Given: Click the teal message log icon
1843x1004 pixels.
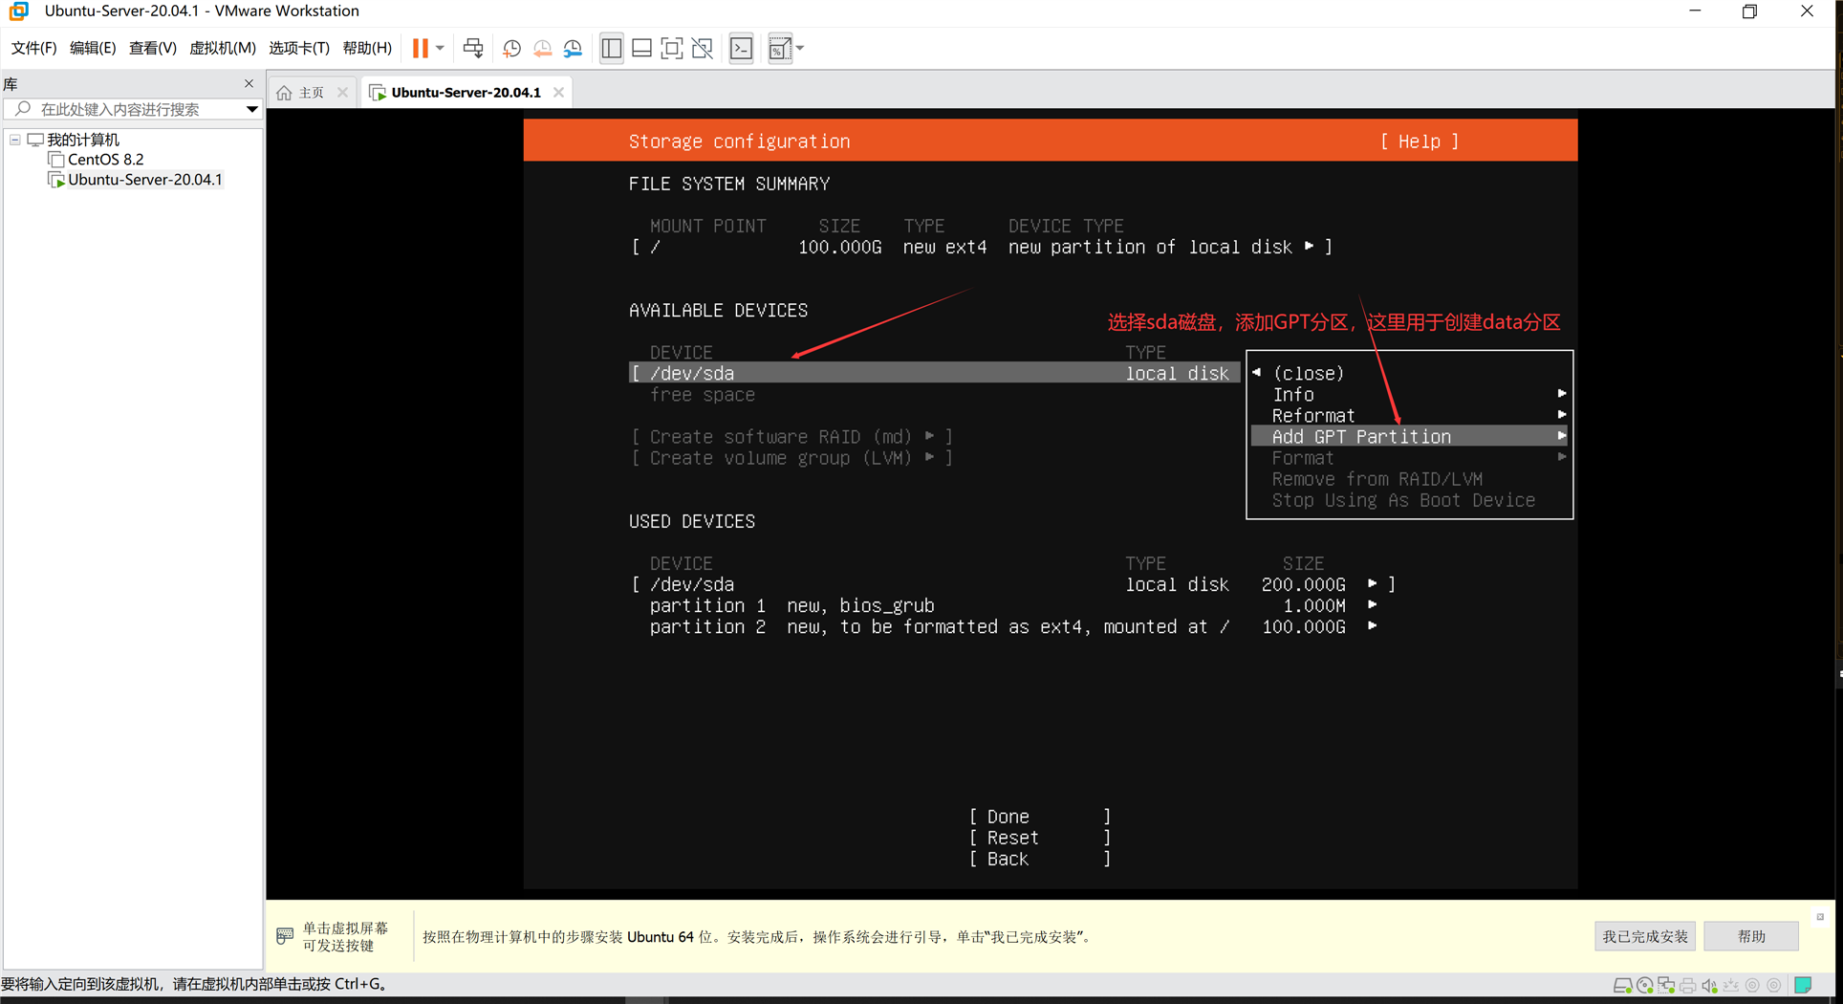Looking at the screenshot, I should point(1803,986).
